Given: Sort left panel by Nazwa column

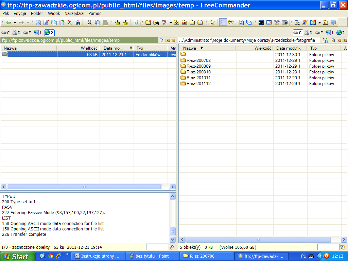Looking at the screenshot, I should click(x=29, y=48).
